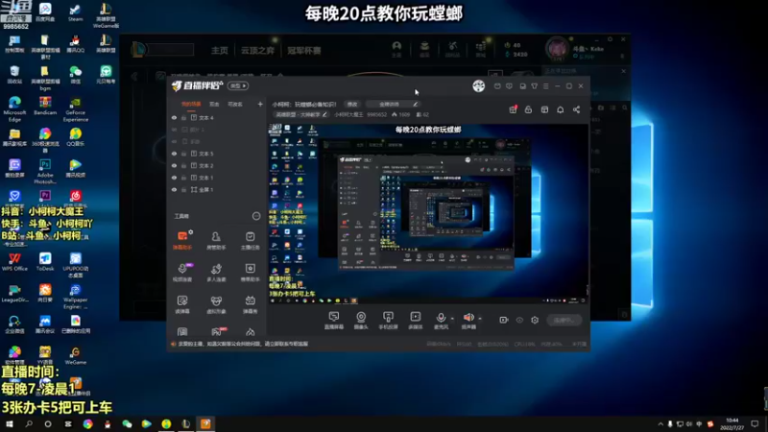Hide the 文本 5 source layer
768x432 pixels.
pos(174,154)
